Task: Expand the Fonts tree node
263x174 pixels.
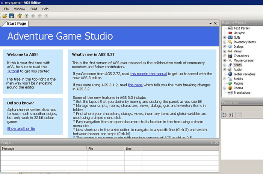Action: coord(225,65)
